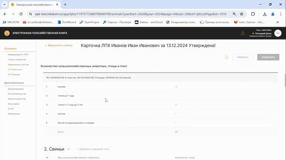Screen dimensions: 286x160
Task: Click the Электронная похозяйственная книга header title
Action: (40, 33)
